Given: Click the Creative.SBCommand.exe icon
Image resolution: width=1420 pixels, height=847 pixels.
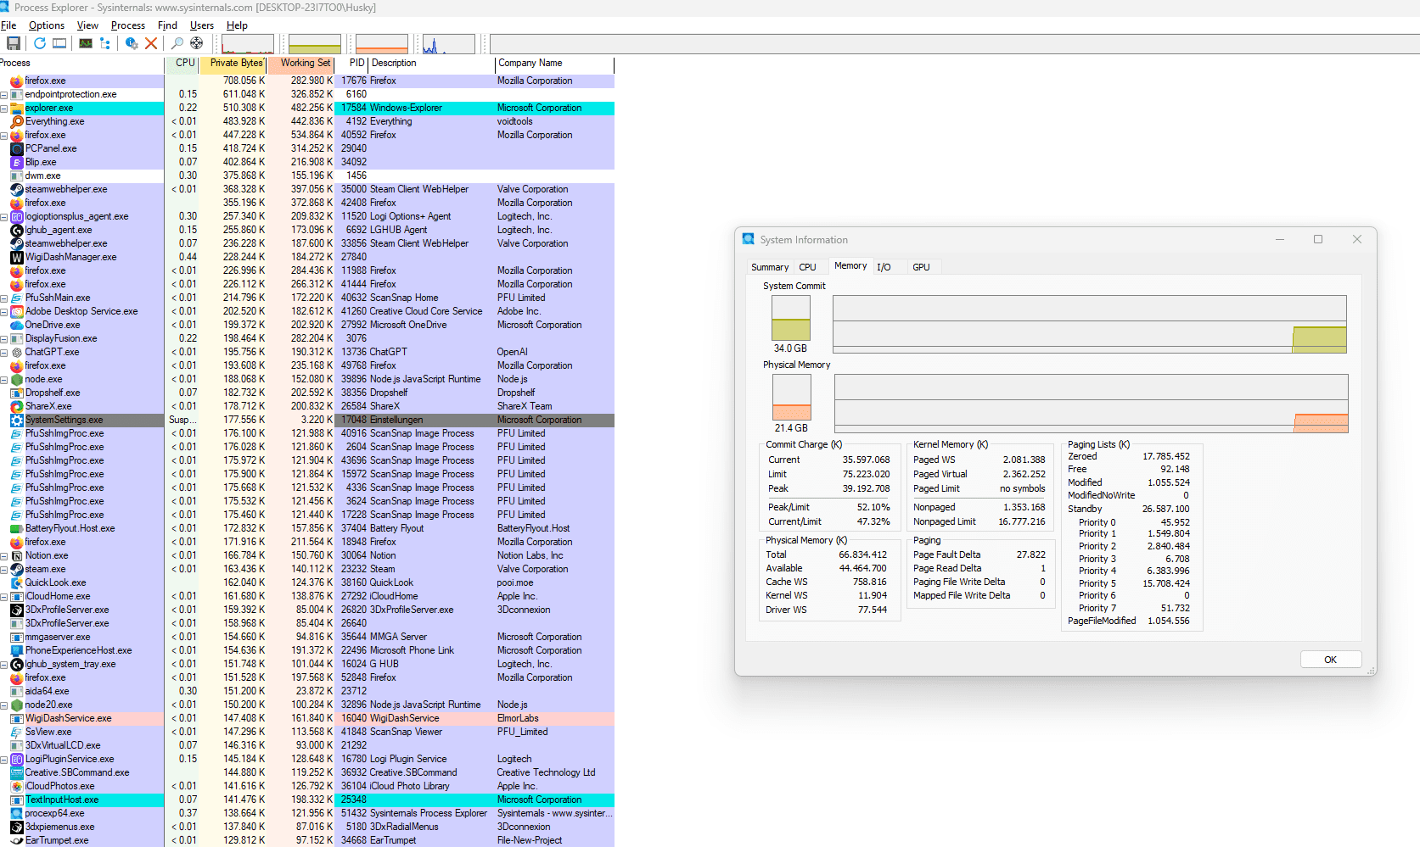Looking at the screenshot, I should click(17, 772).
